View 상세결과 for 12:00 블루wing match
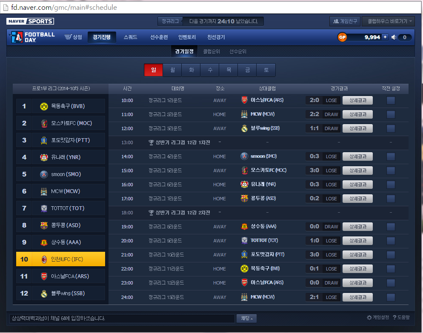 click(x=358, y=128)
